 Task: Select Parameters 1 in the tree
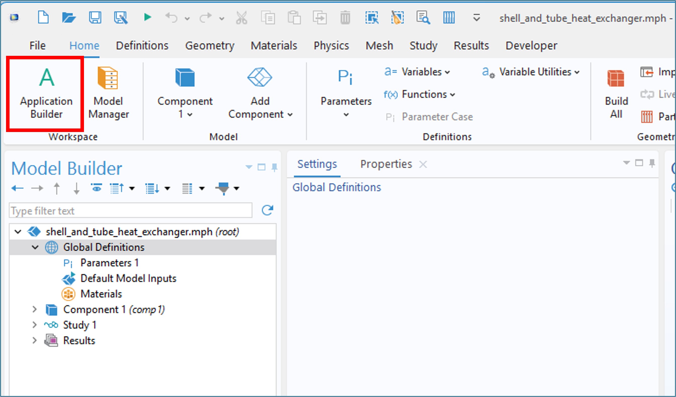(x=109, y=262)
